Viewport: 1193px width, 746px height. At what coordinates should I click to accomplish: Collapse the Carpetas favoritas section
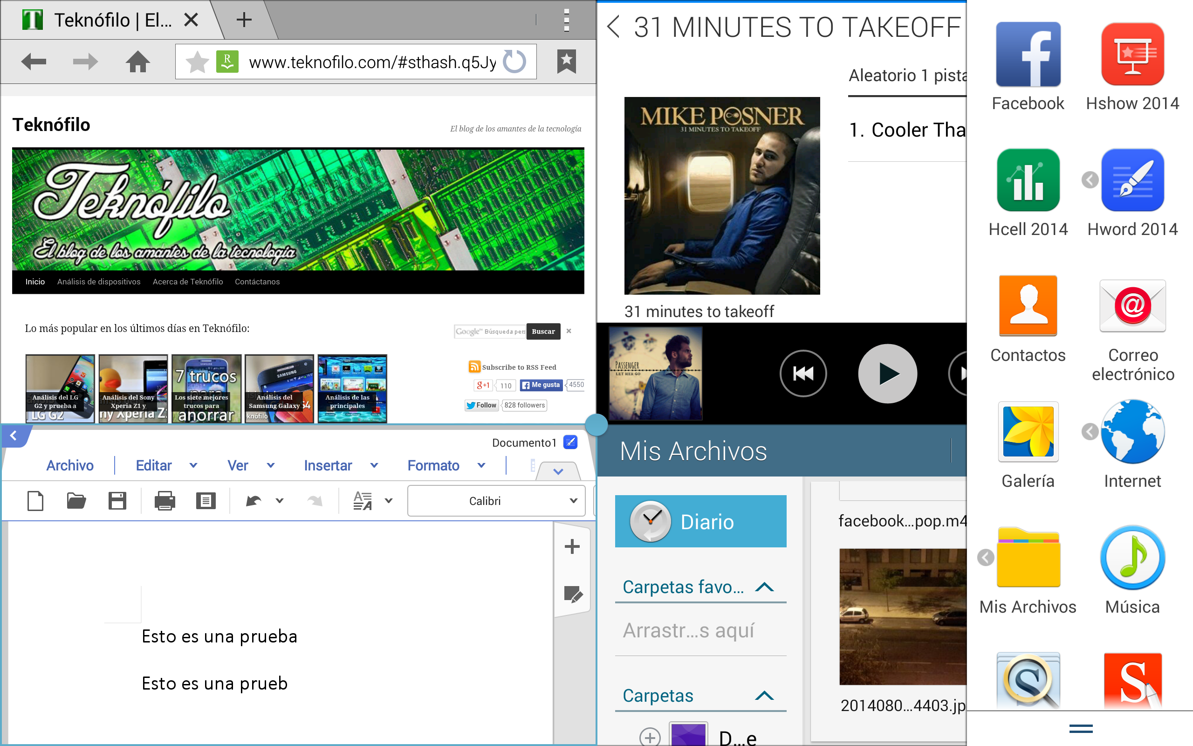pos(764,587)
